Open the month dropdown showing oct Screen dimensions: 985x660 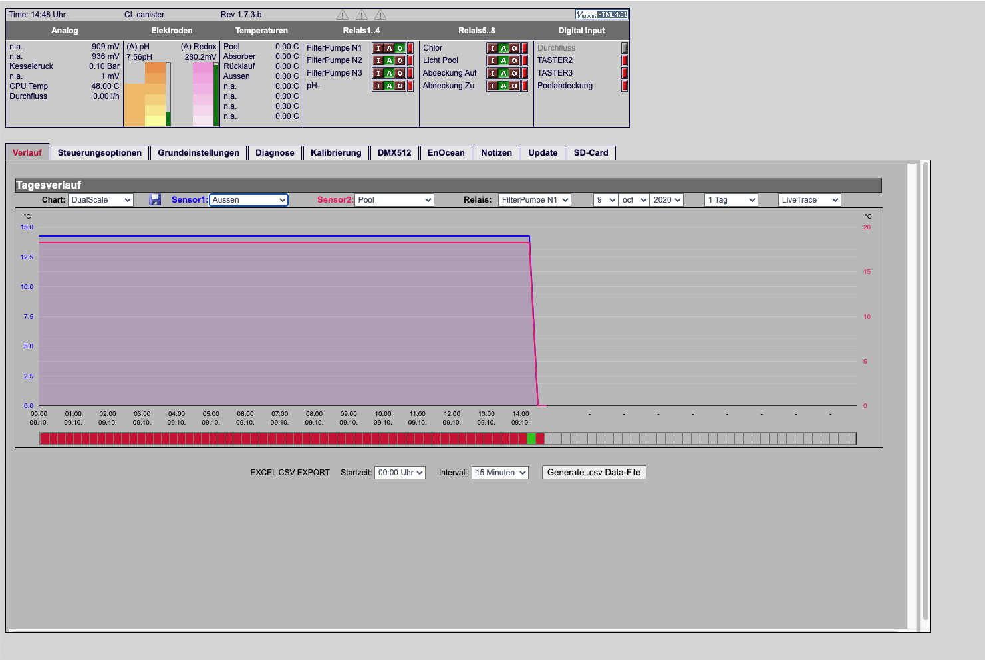[634, 200]
